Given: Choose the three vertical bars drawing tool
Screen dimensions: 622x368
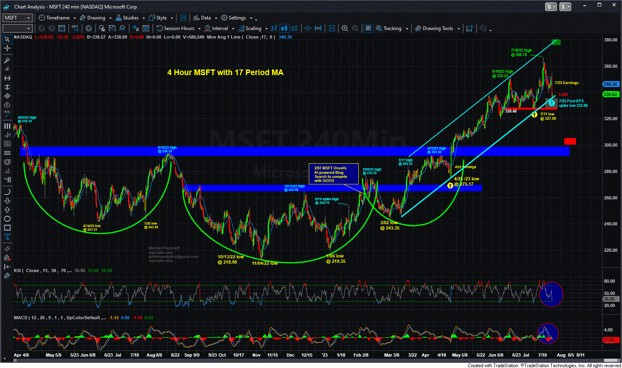Looking at the screenshot, I should [x=7, y=126].
